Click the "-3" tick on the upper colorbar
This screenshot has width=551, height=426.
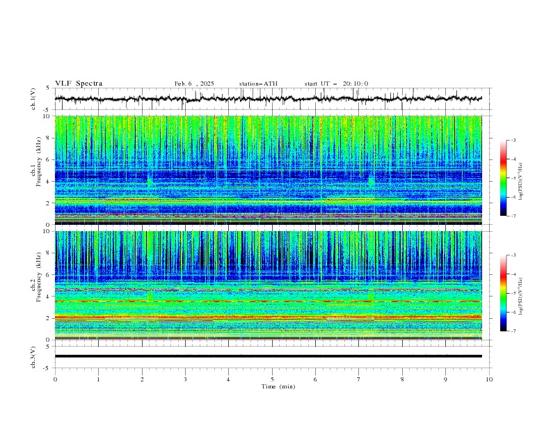coord(513,140)
